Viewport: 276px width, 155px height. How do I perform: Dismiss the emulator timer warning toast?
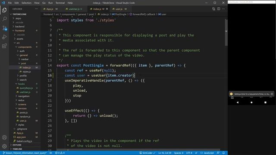(272, 94)
